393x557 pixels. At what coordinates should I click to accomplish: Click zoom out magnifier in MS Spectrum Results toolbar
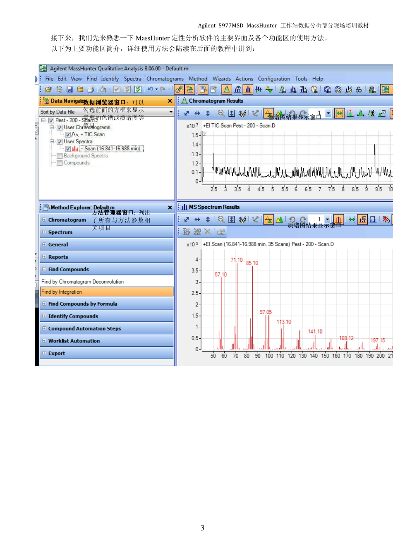point(221,219)
